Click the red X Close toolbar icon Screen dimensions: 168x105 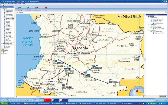(46, 8)
